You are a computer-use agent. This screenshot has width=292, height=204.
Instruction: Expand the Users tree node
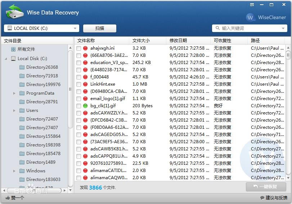tap(14, 110)
